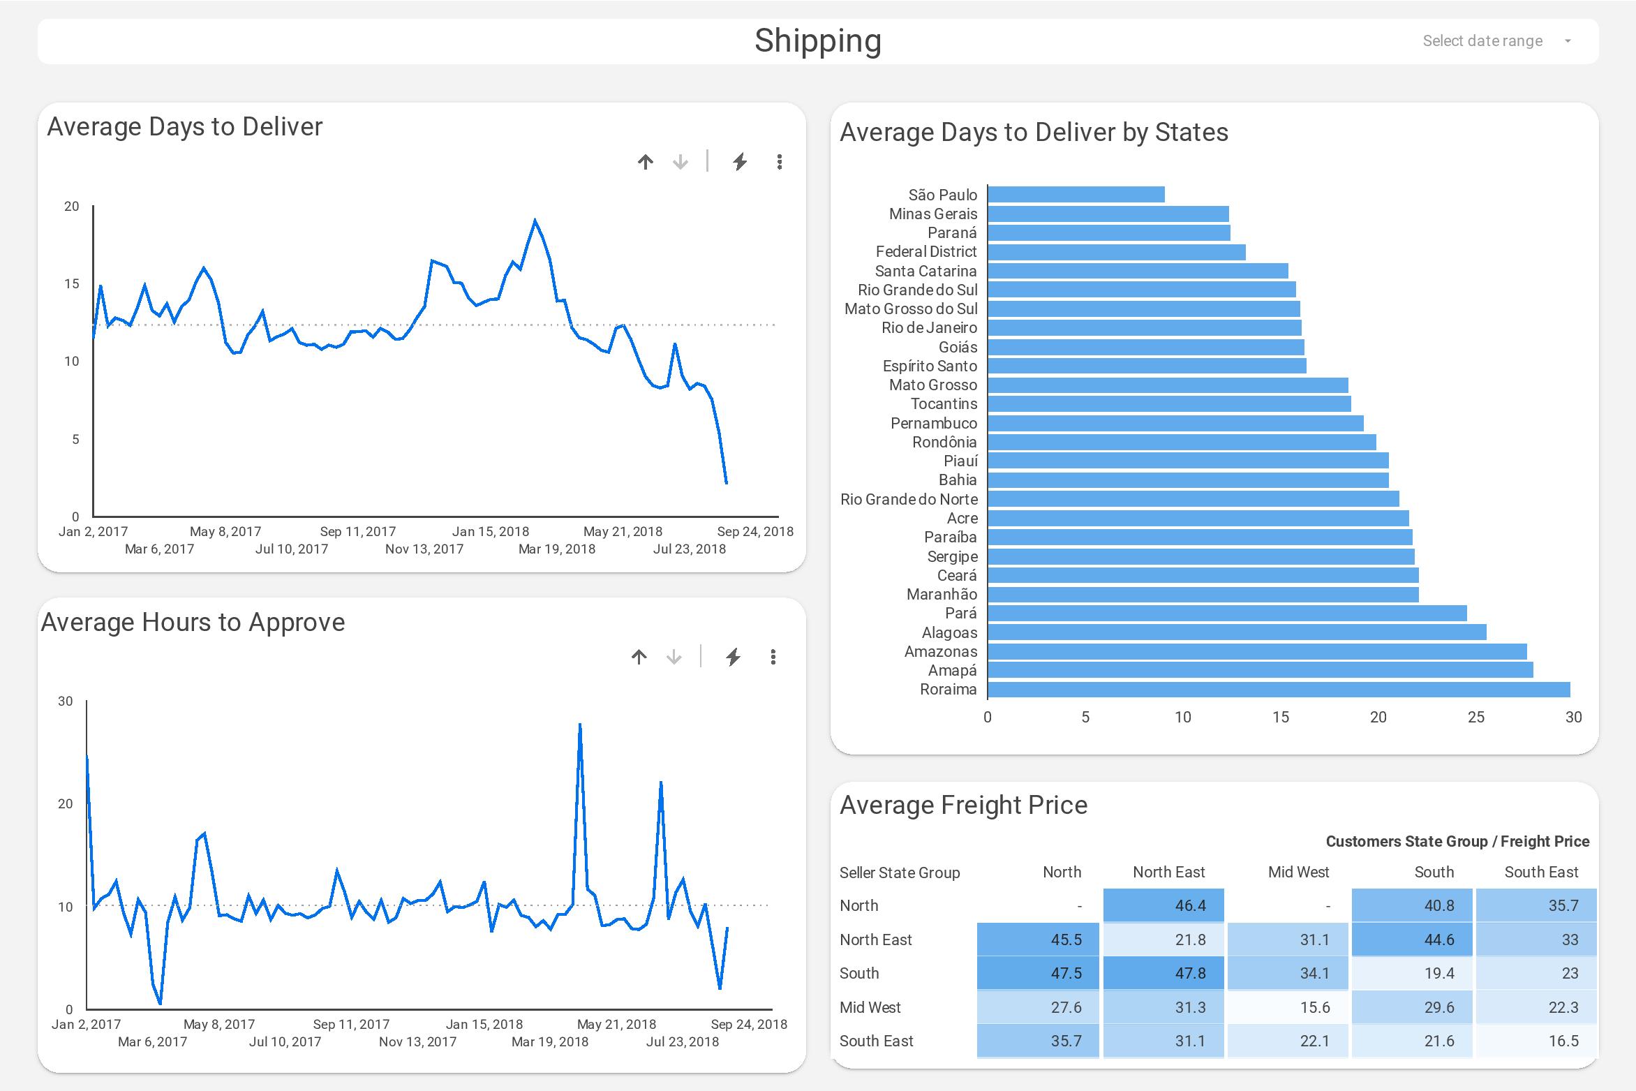
Task: Open insights lightning icon on Average Hours to Approve
Action: (733, 657)
